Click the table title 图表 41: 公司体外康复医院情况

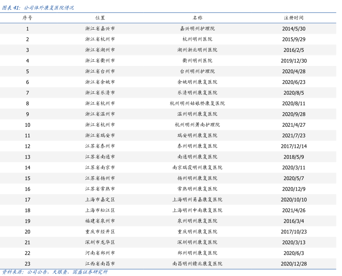pos(38,8)
